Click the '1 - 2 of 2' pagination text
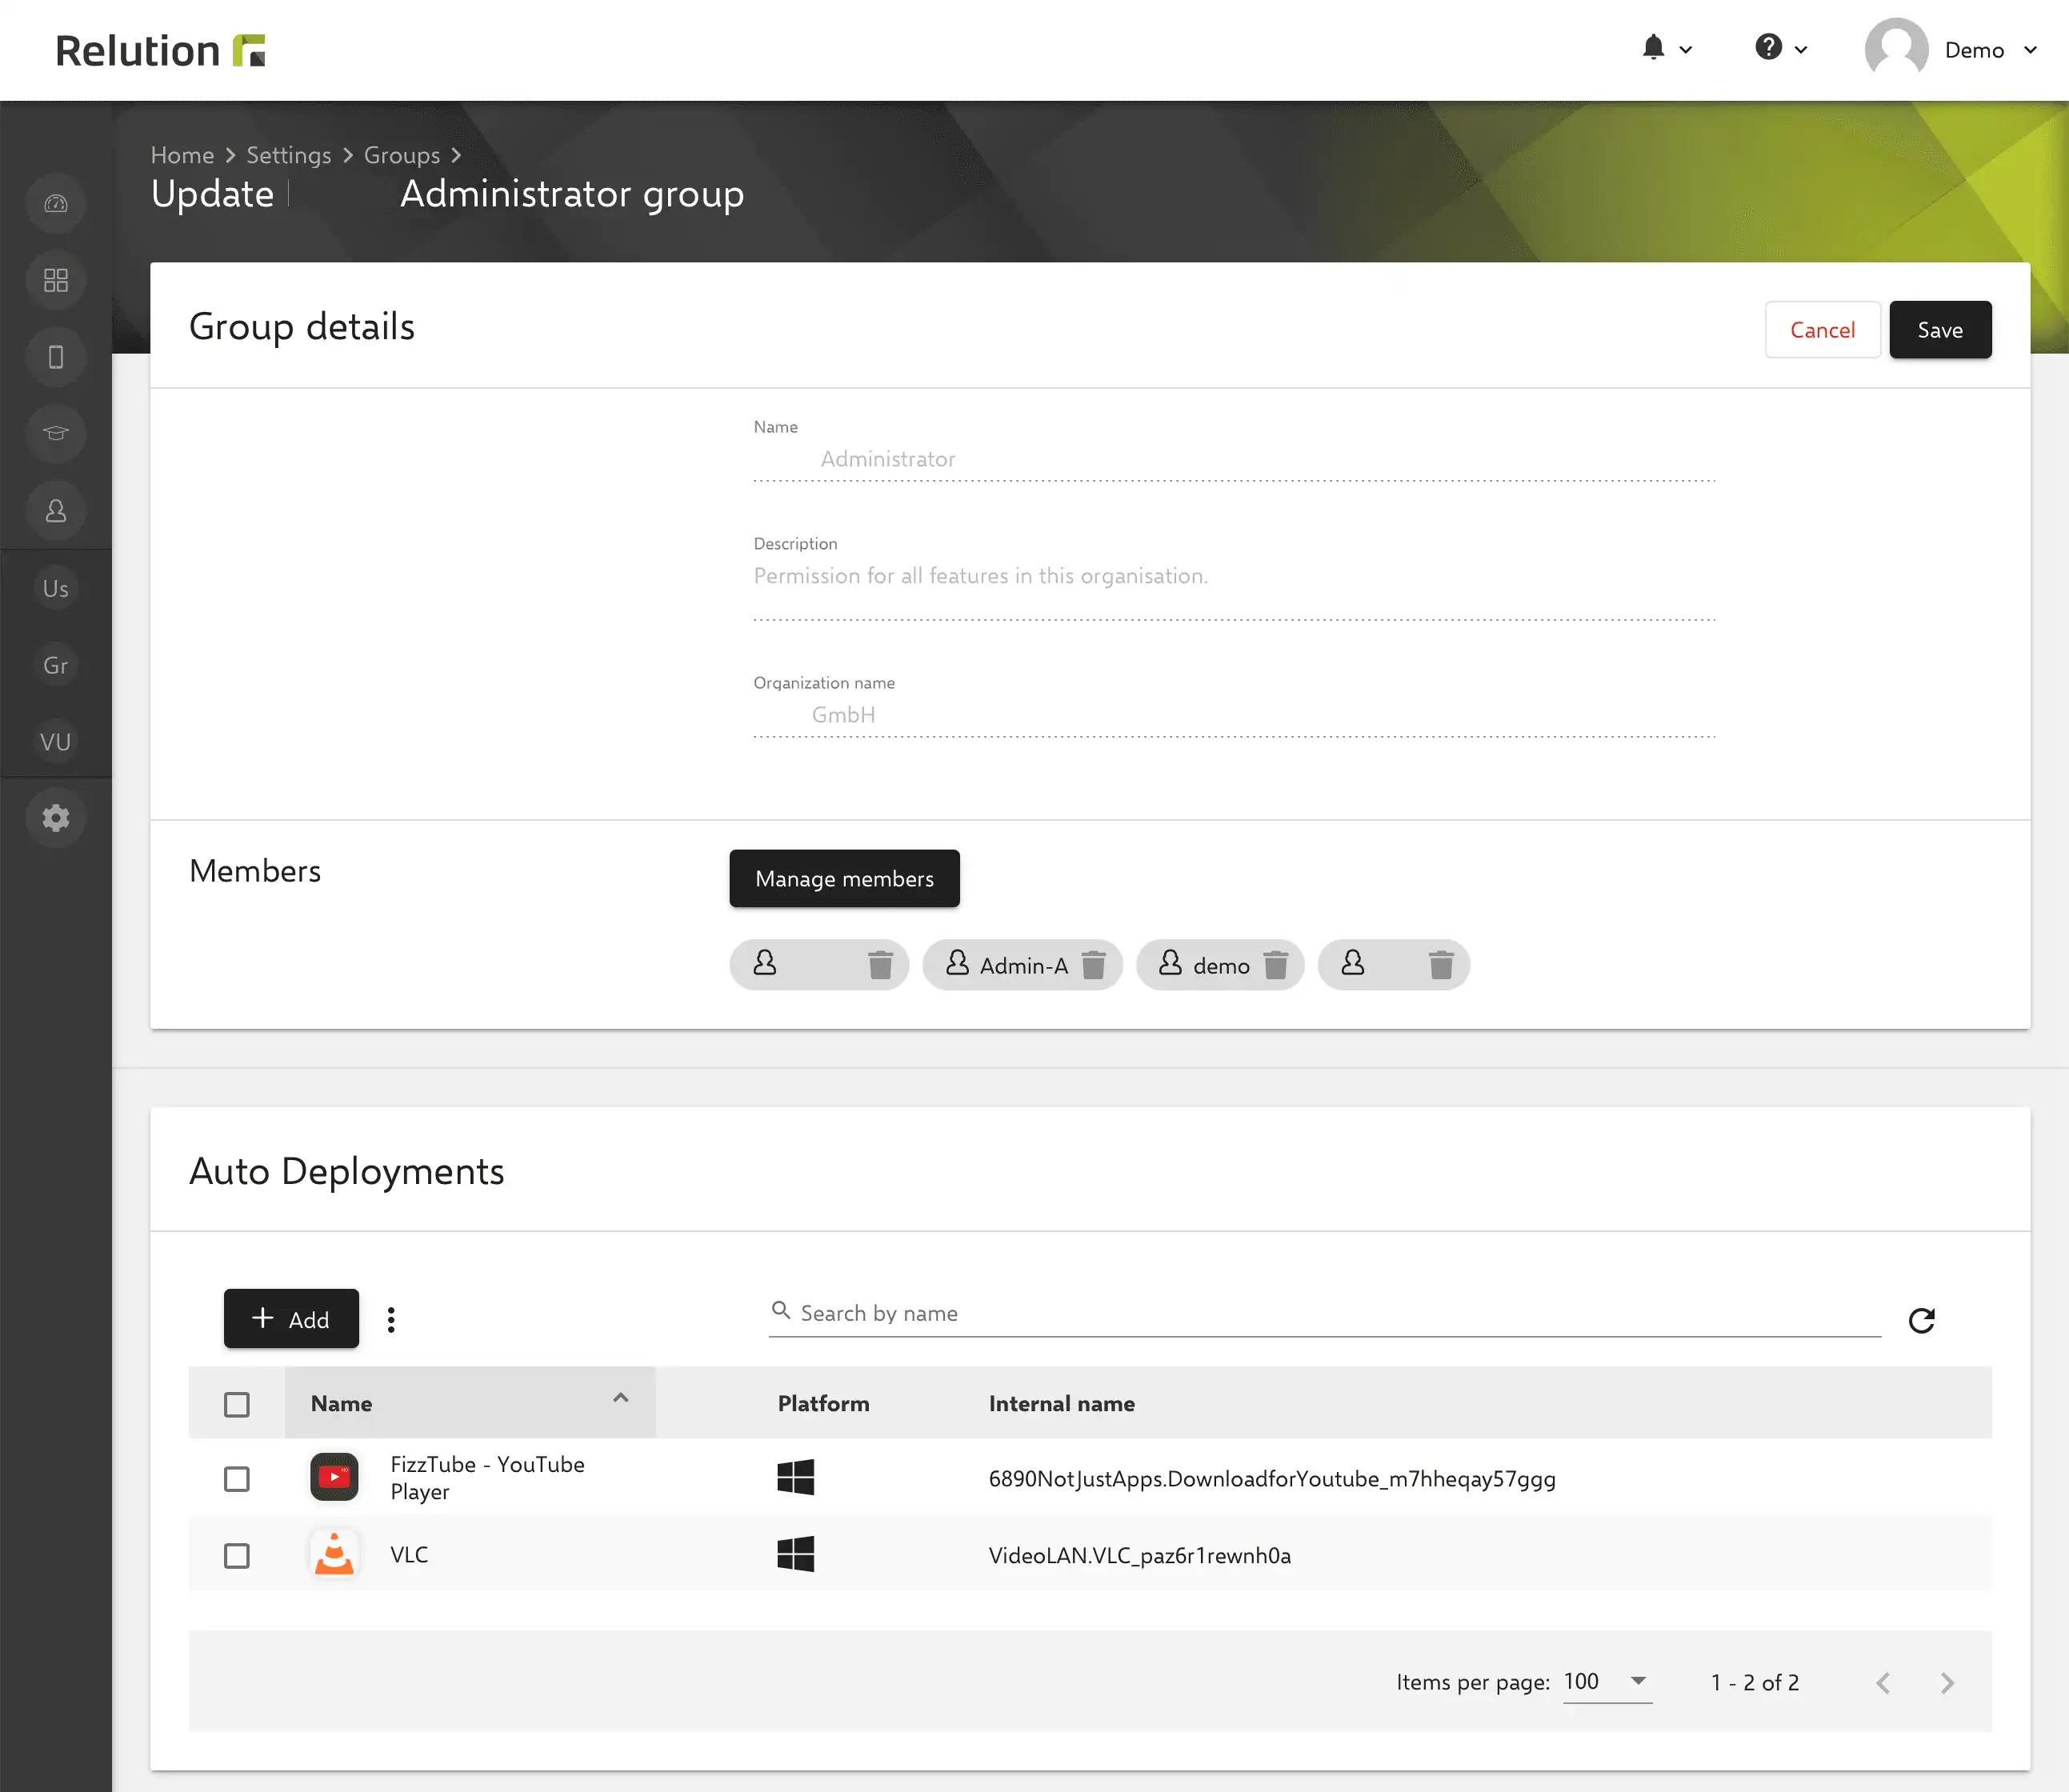Viewport: 2069px width, 1792px height. click(x=1755, y=1683)
